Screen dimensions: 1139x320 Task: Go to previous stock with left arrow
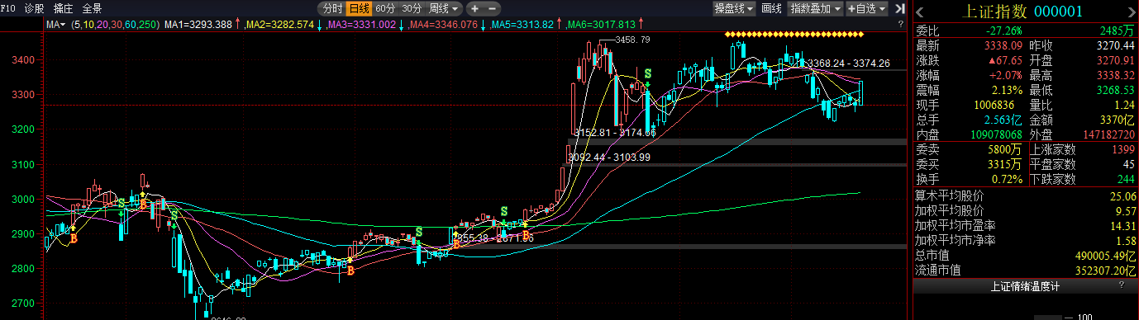[x=919, y=12]
